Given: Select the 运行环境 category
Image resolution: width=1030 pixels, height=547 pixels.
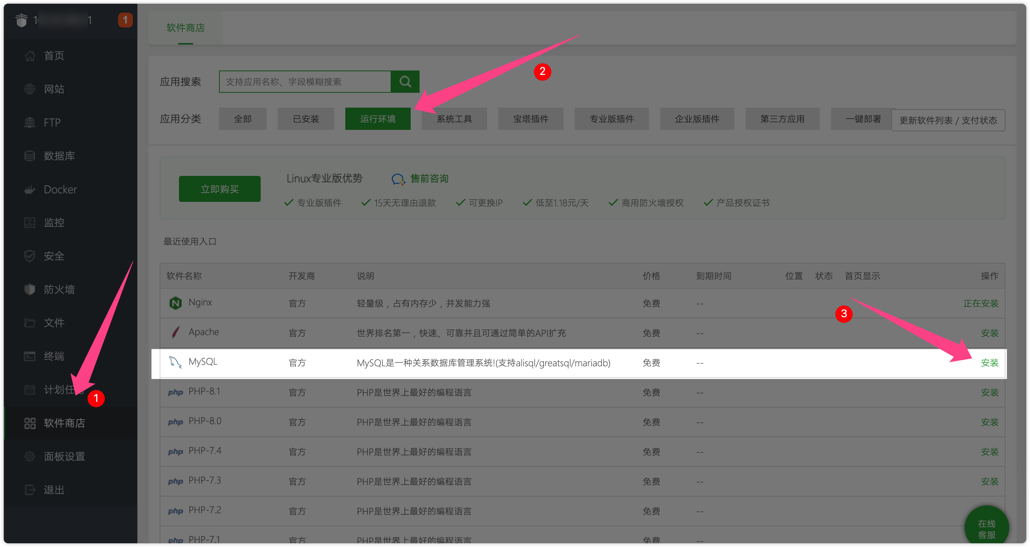Looking at the screenshot, I should 378,119.
